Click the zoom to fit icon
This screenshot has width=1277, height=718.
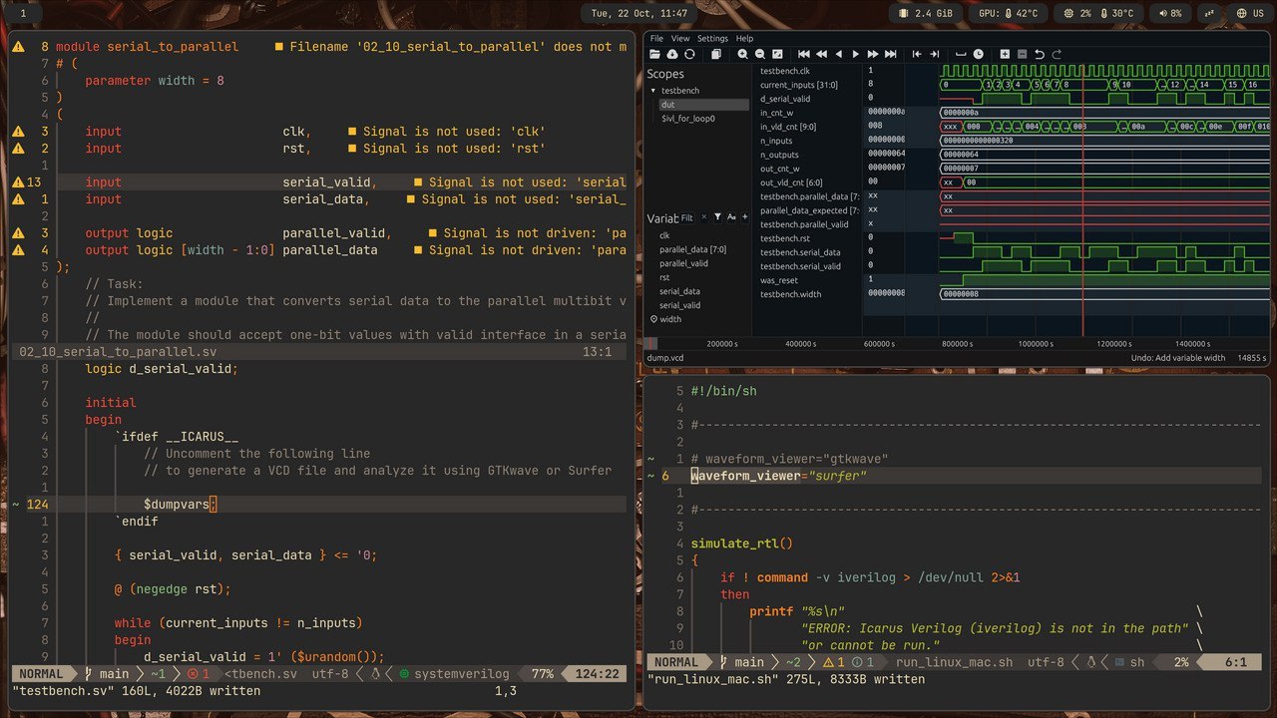[x=777, y=54]
